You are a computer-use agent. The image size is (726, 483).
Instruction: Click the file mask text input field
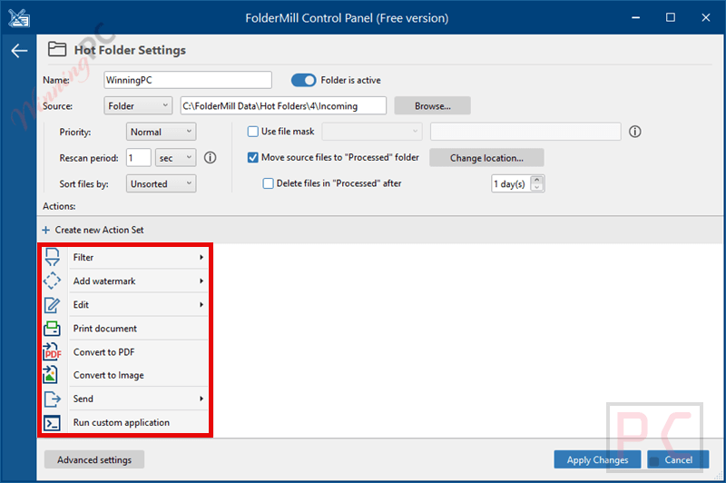click(x=525, y=132)
